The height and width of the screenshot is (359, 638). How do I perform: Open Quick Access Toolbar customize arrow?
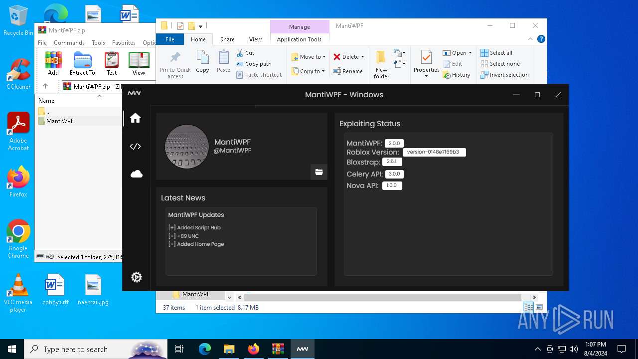[200, 26]
